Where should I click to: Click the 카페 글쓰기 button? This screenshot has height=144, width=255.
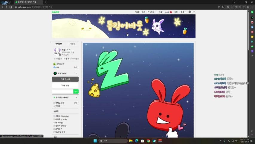tap(65, 79)
